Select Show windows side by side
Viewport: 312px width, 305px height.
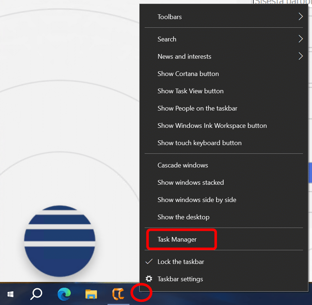click(197, 200)
